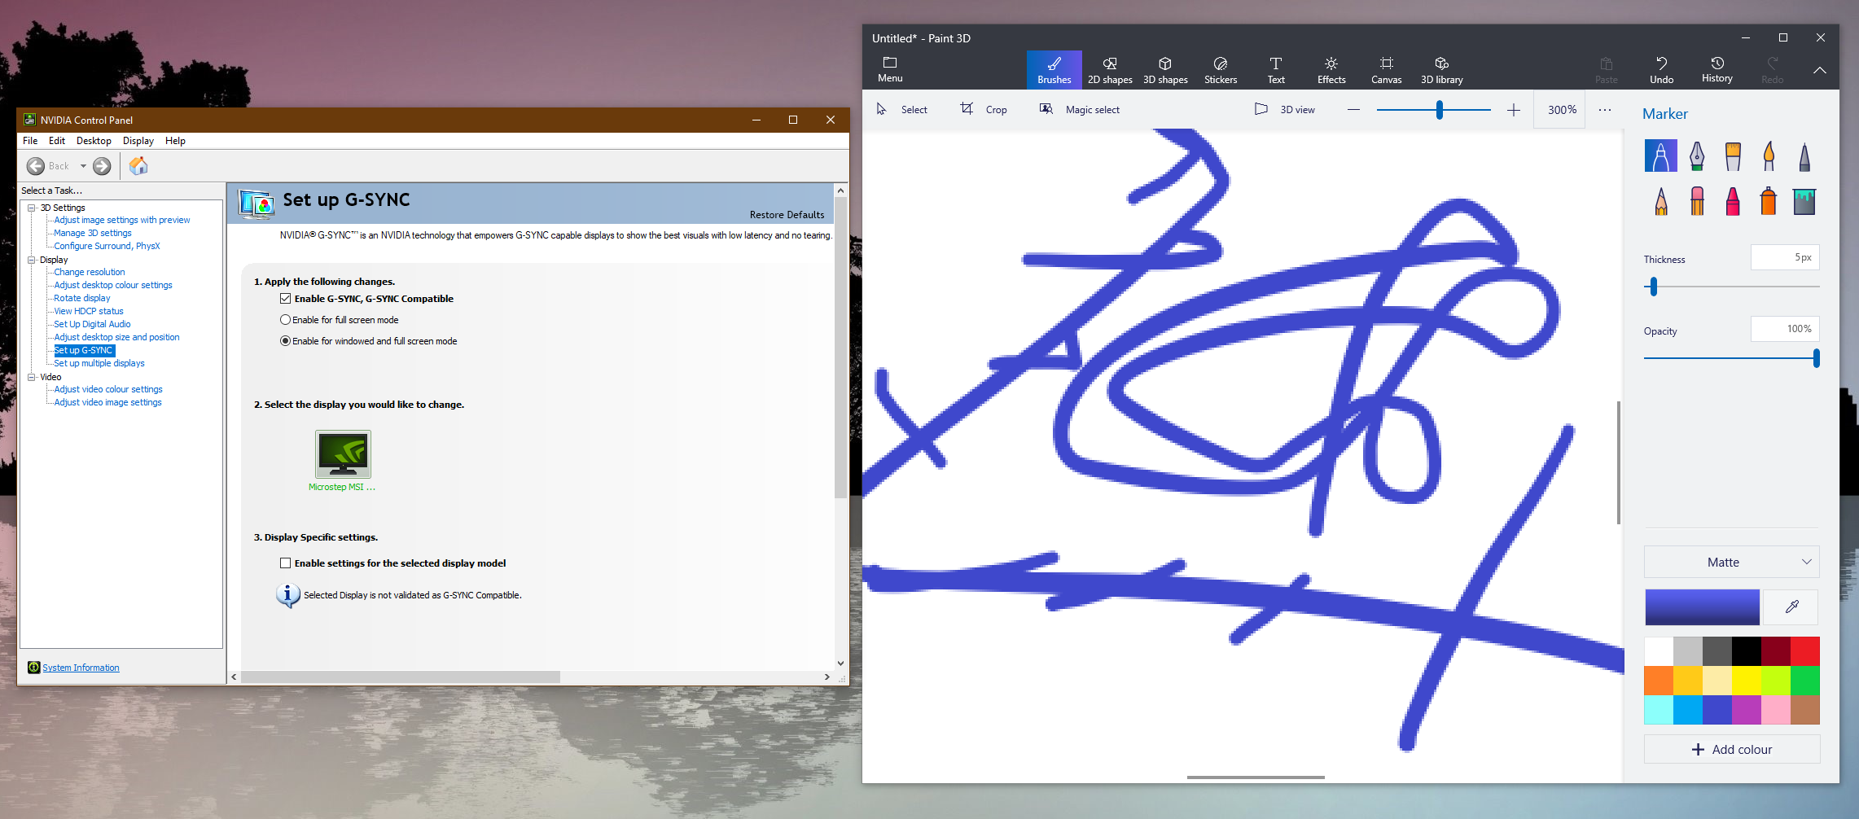Activate the eyedropper colour picker
The image size is (1859, 819).
tap(1792, 607)
